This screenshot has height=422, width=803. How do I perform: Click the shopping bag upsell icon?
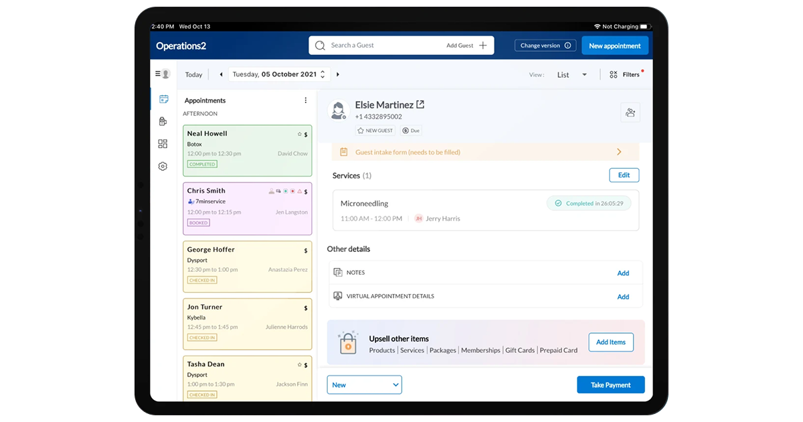coord(347,342)
